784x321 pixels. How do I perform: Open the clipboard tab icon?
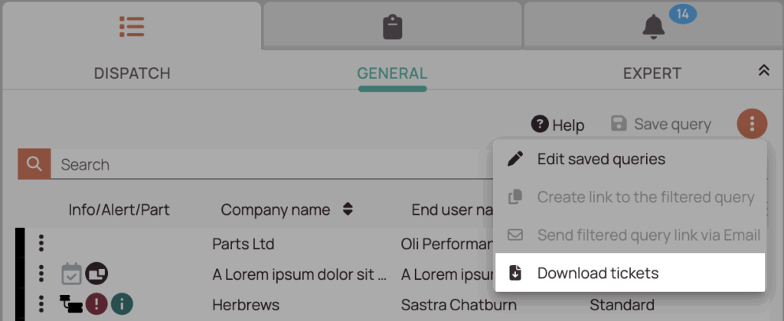(393, 27)
